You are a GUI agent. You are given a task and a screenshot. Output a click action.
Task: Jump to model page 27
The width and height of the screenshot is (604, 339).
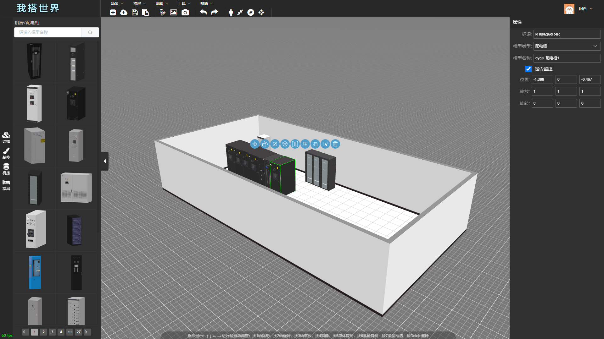tap(79, 332)
